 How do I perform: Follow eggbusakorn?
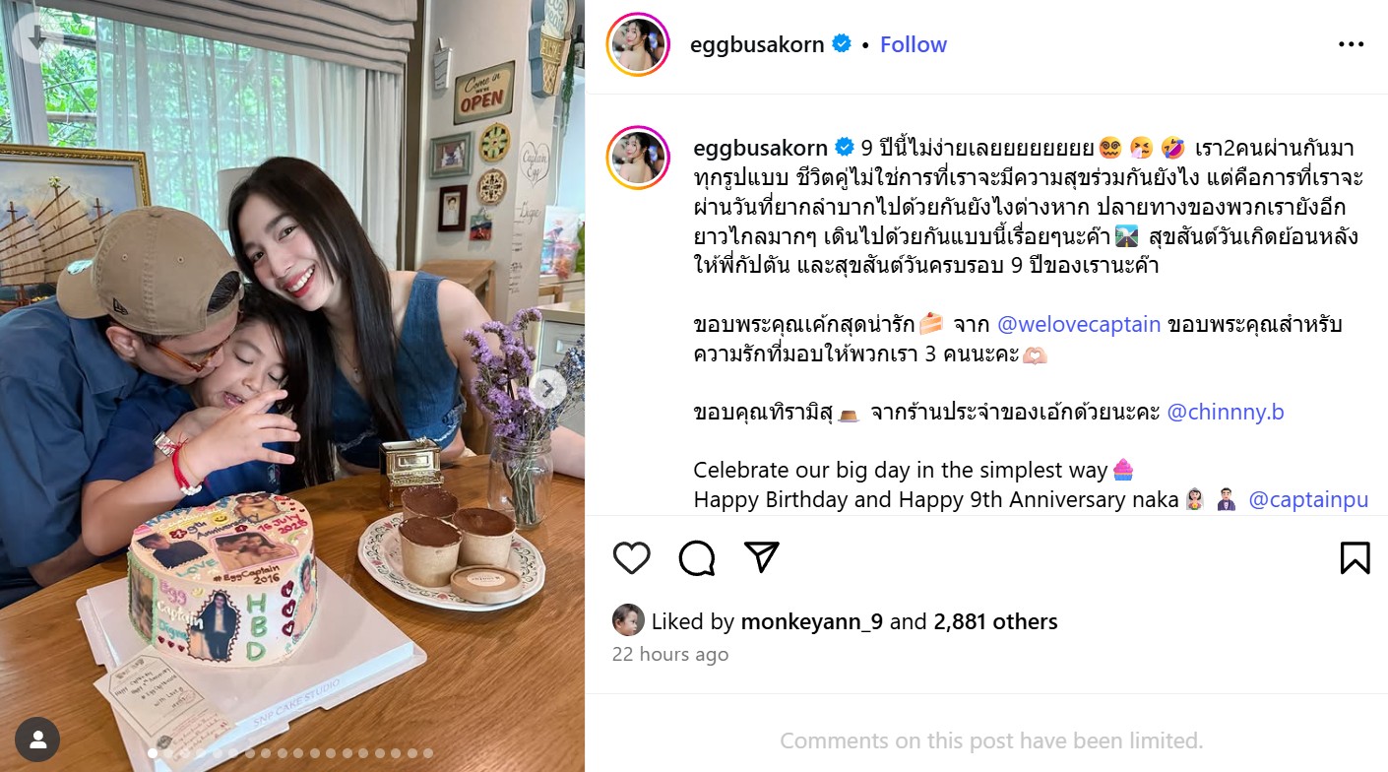913,44
